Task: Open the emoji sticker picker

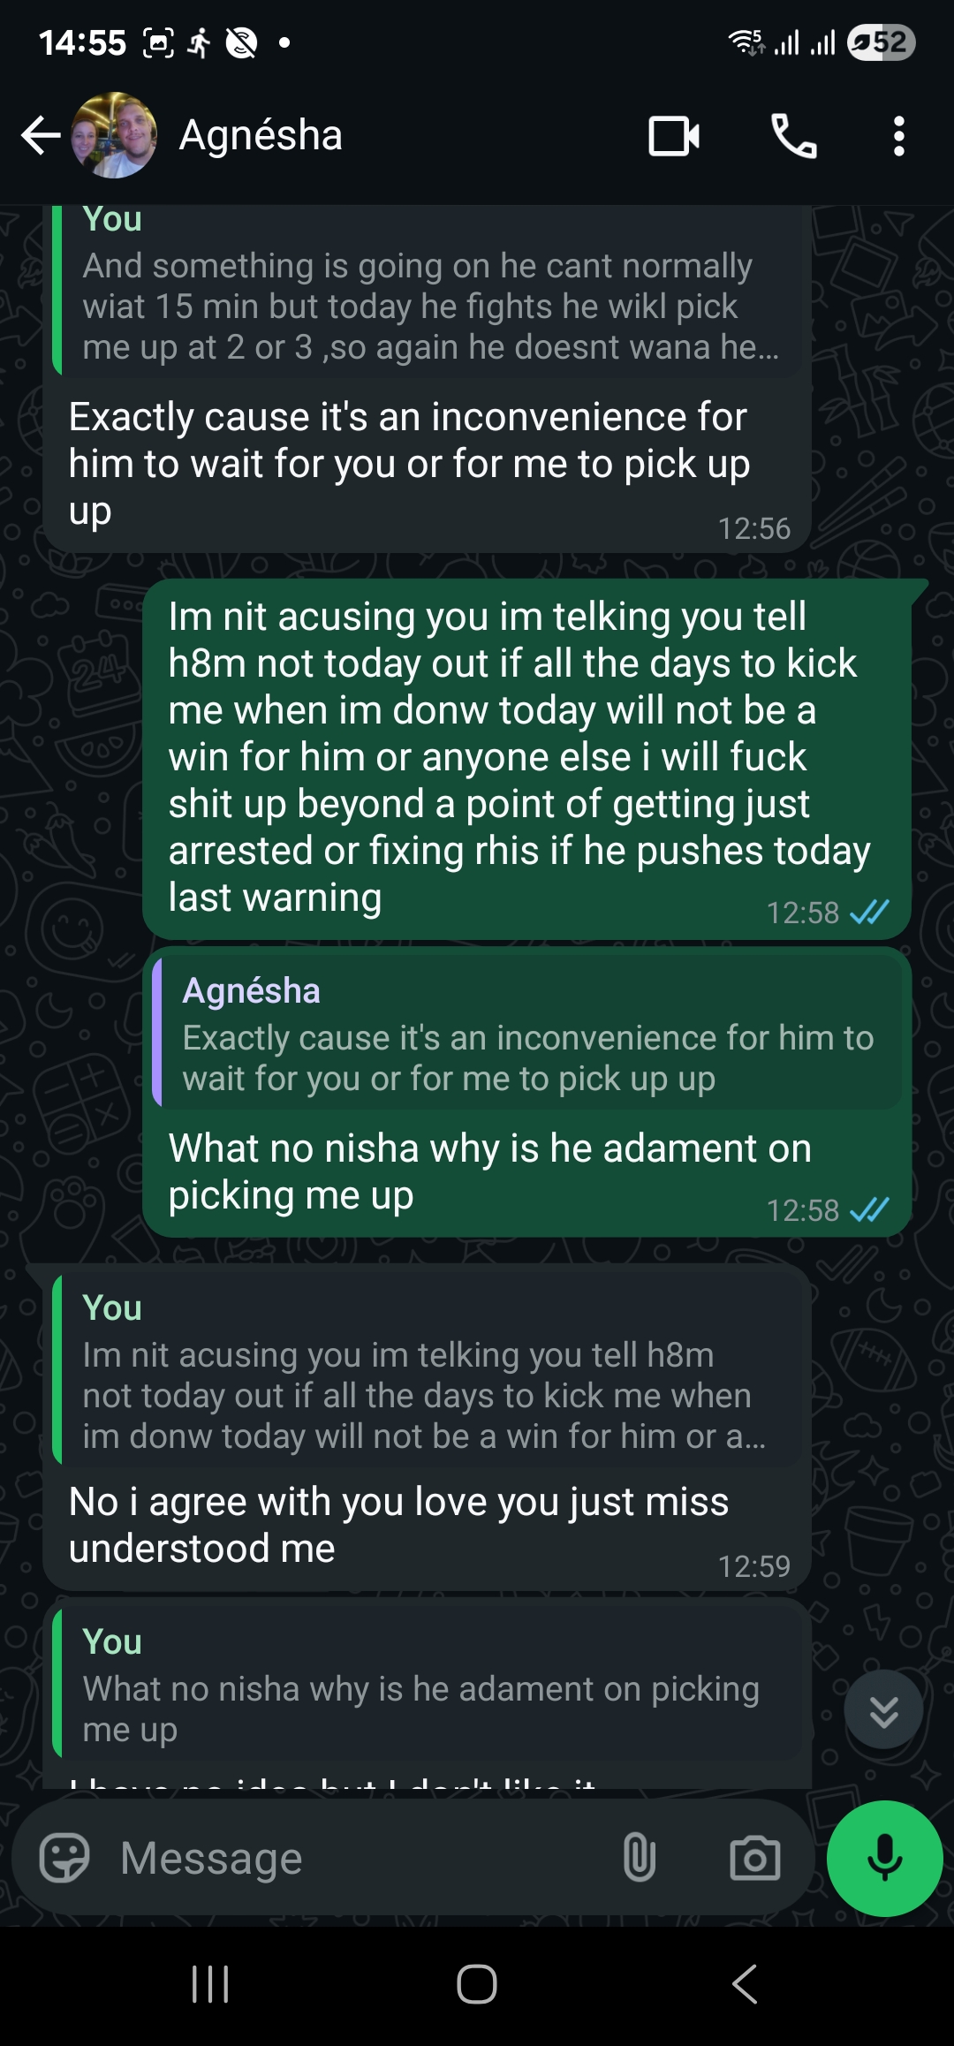Action: pos(64,1858)
